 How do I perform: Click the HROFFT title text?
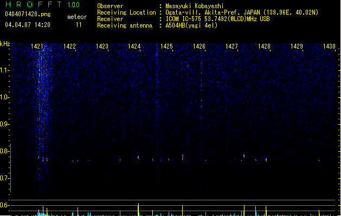point(34,4)
